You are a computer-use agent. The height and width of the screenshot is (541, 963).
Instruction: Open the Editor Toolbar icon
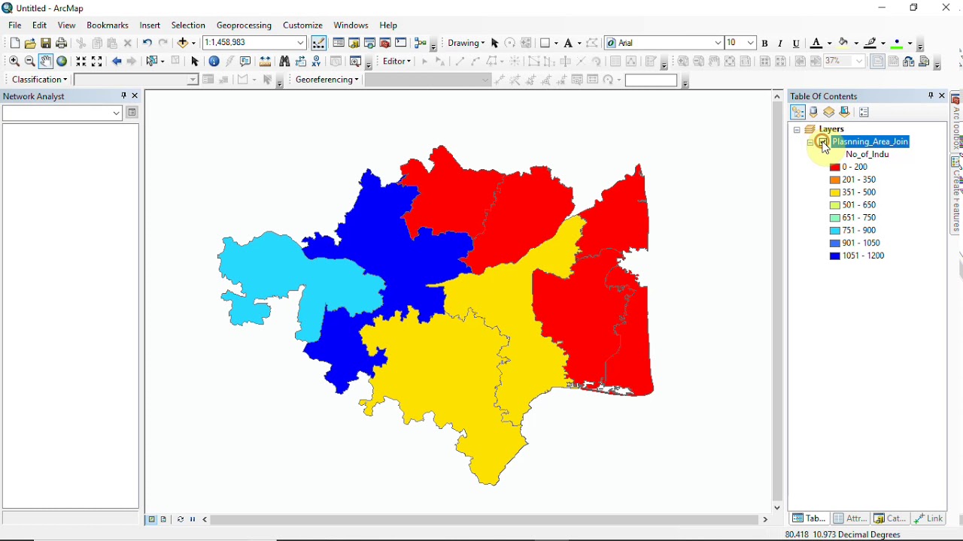[319, 43]
